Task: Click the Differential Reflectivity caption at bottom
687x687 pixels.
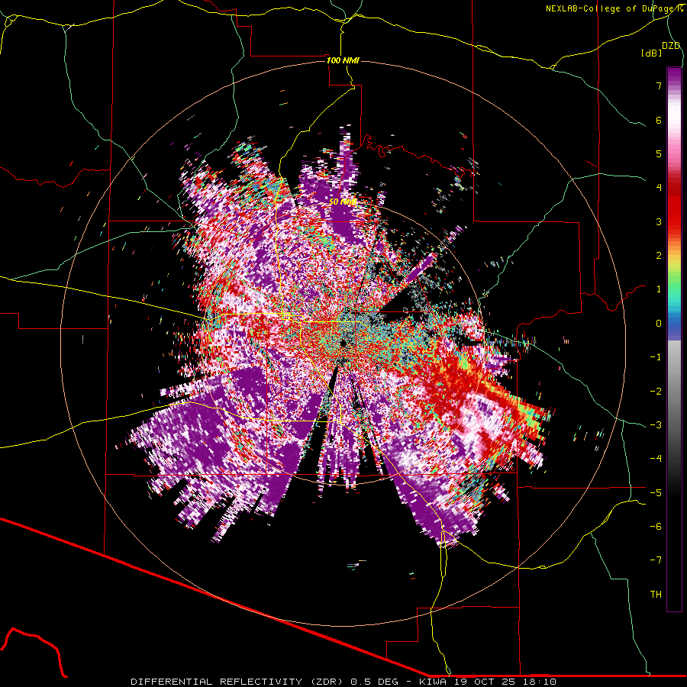Action: [343, 682]
